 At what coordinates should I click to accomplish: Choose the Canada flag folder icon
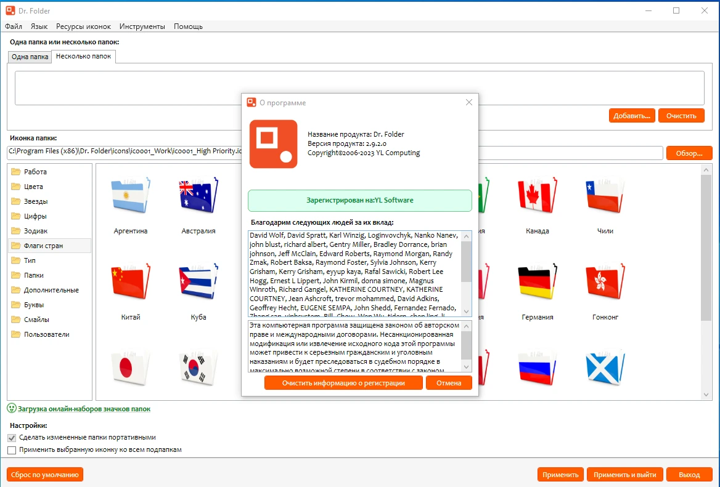538,196
